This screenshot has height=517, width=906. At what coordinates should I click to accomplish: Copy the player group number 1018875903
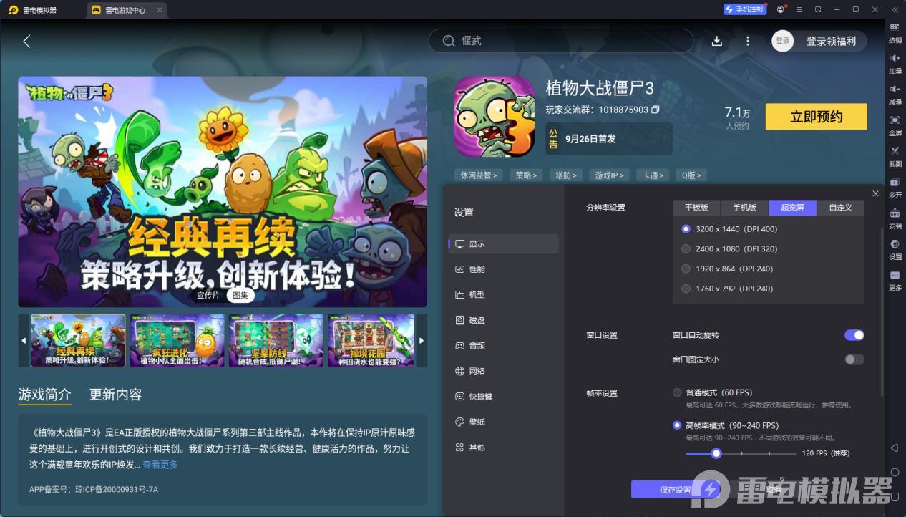655,110
